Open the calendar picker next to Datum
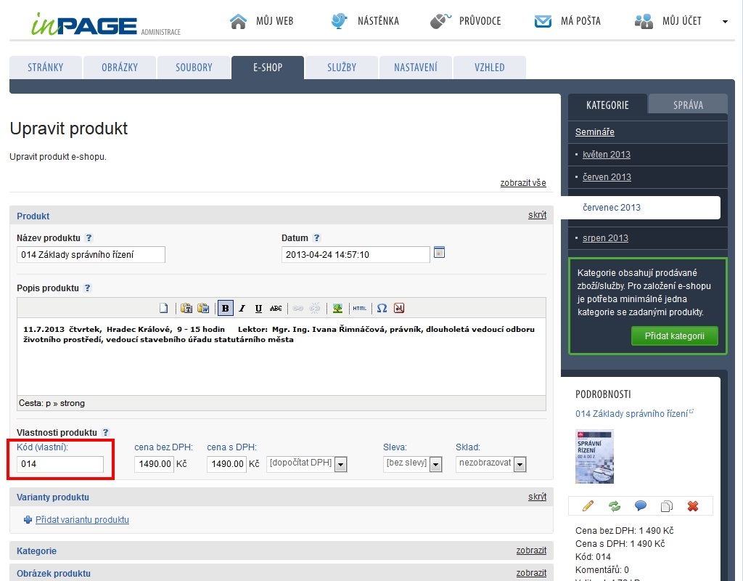This screenshot has height=581, width=743. click(x=439, y=253)
